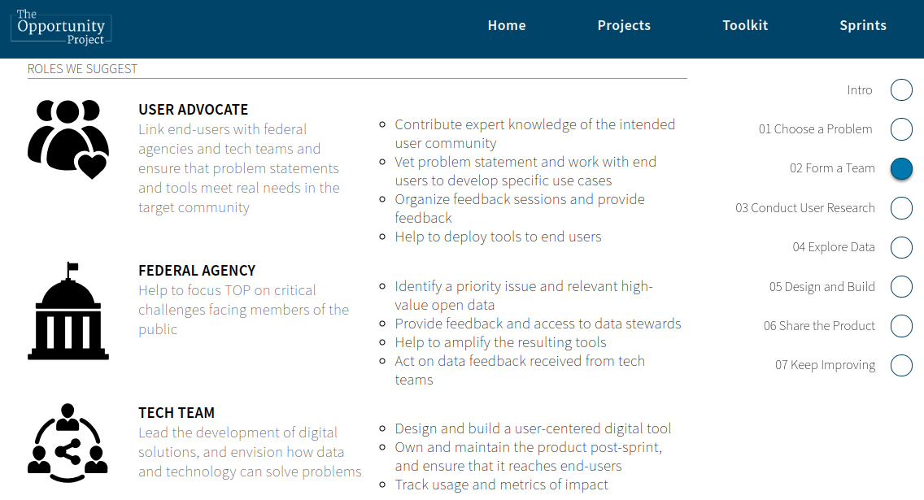This screenshot has height=500, width=924.
Task: Select the 03 Conduct User Research circle
Action: tap(901, 208)
